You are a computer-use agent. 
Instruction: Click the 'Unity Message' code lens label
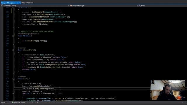24,34
